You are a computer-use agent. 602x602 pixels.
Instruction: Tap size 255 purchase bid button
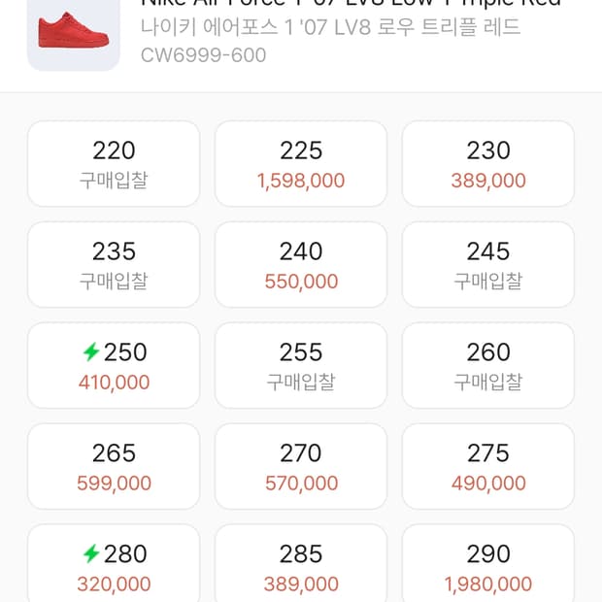pos(301,366)
